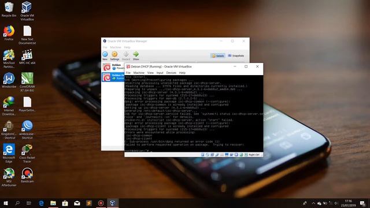Open File Explorer from the taskbar
Screen dimensions: 370x208
point(53,203)
